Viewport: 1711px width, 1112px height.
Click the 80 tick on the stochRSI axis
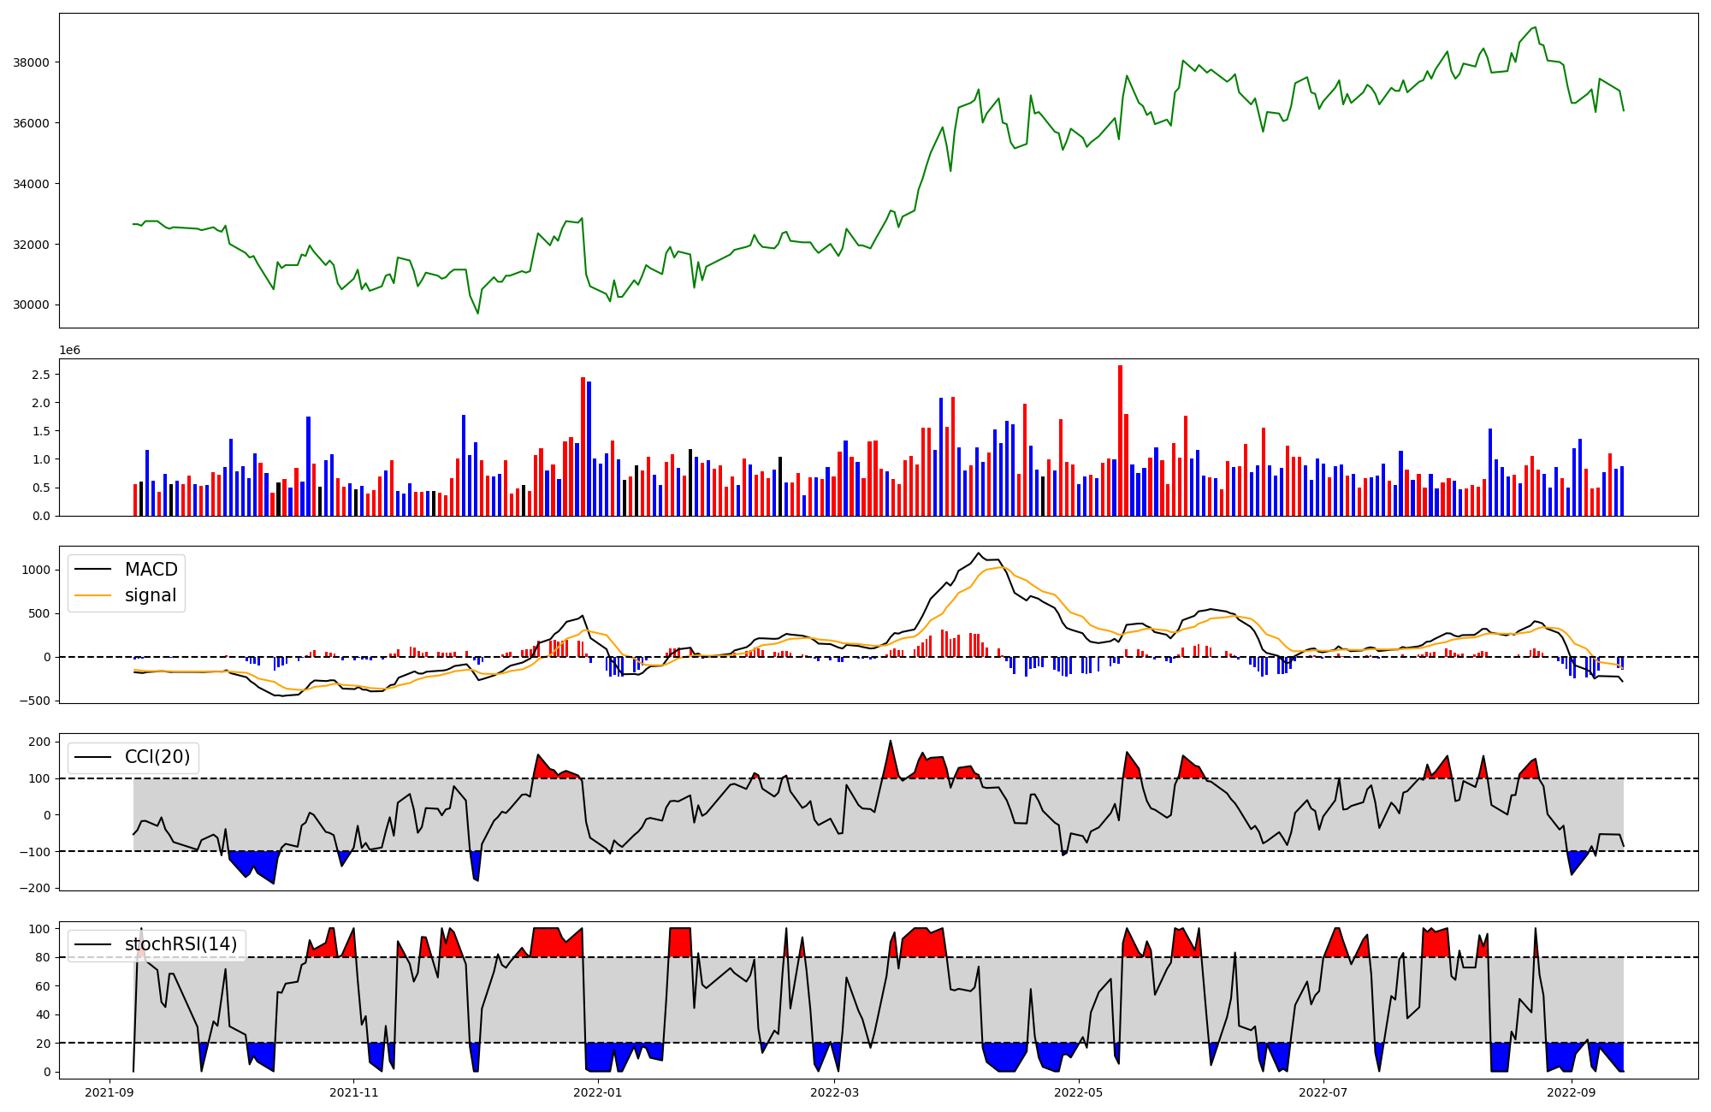(x=42, y=958)
